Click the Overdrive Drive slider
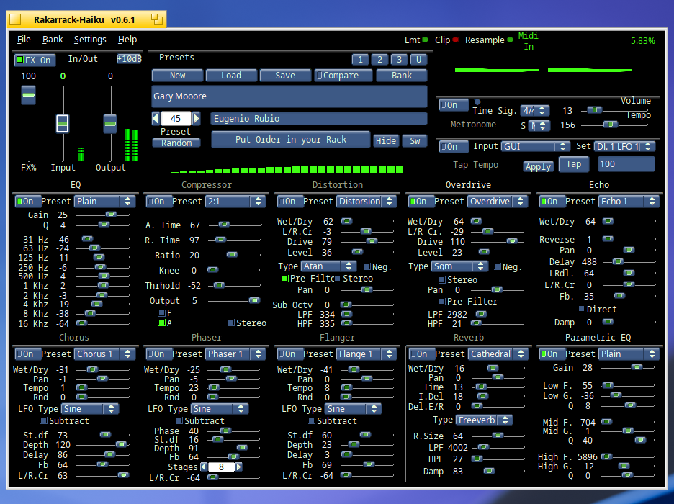This screenshot has width=674, height=504. 498,241
